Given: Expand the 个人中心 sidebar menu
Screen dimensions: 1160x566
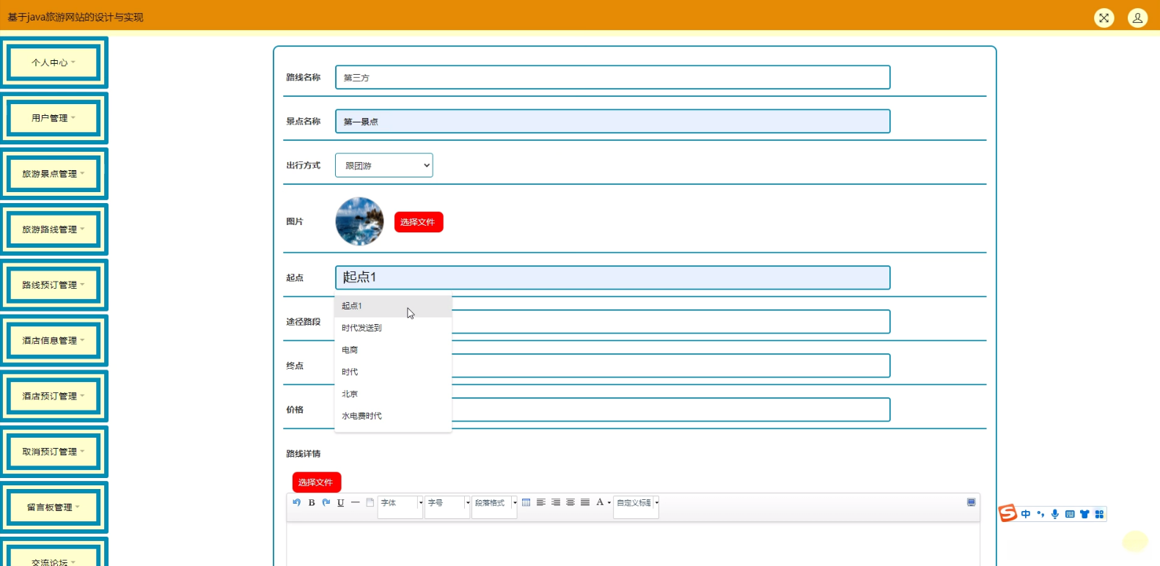Looking at the screenshot, I should pos(54,62).
